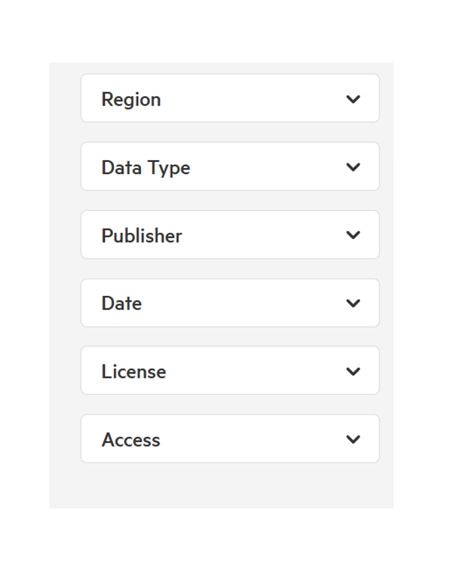Image resolution: width=455 pixels, height=584 pixels.
Task: Click the Publisher chevron arrow icon
Action: coord(353,235)
